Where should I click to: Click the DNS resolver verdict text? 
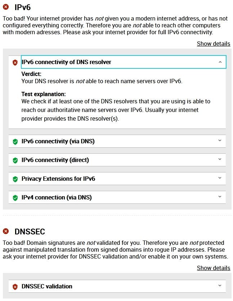click(102, 81)
